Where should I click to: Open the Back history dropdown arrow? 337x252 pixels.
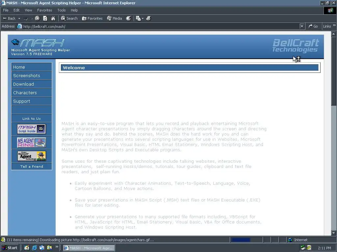point(19,18)
